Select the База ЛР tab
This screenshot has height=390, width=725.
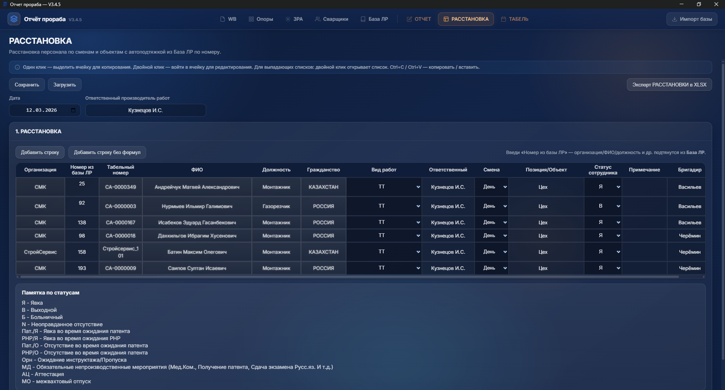click(x=374, y=19)
